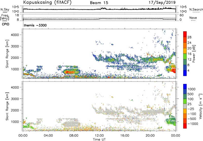Click the 'N.Sky' legend label

5,9
